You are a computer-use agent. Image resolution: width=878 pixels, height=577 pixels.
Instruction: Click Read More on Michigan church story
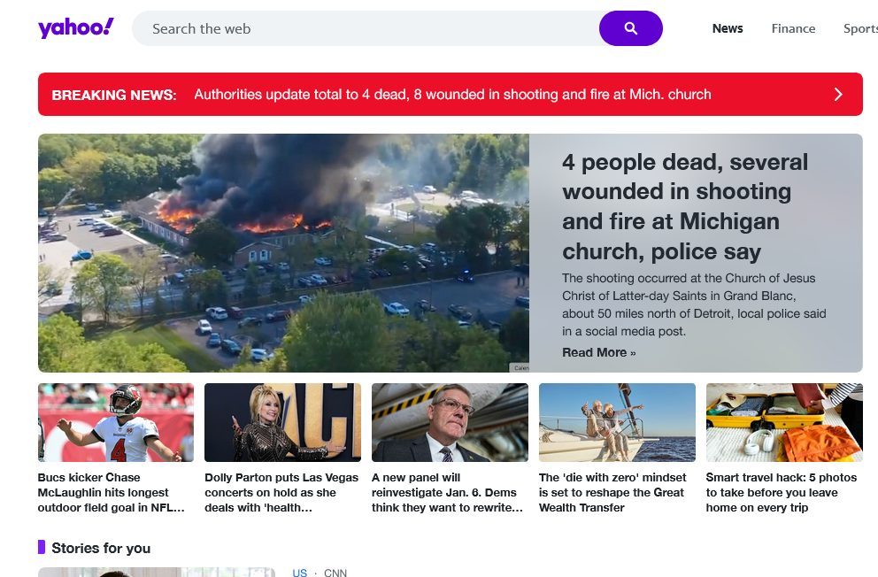click(x=598, y=352)
